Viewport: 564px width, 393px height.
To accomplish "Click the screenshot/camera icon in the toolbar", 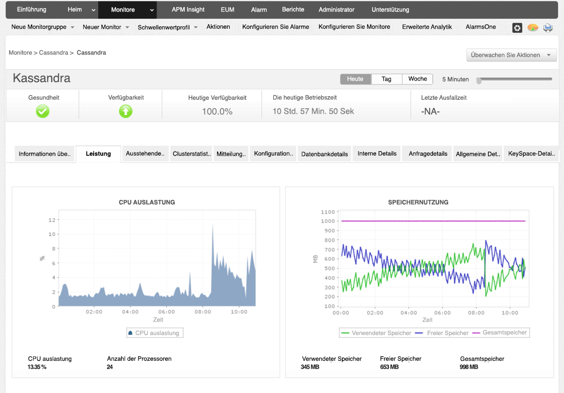I will (517, 28).
